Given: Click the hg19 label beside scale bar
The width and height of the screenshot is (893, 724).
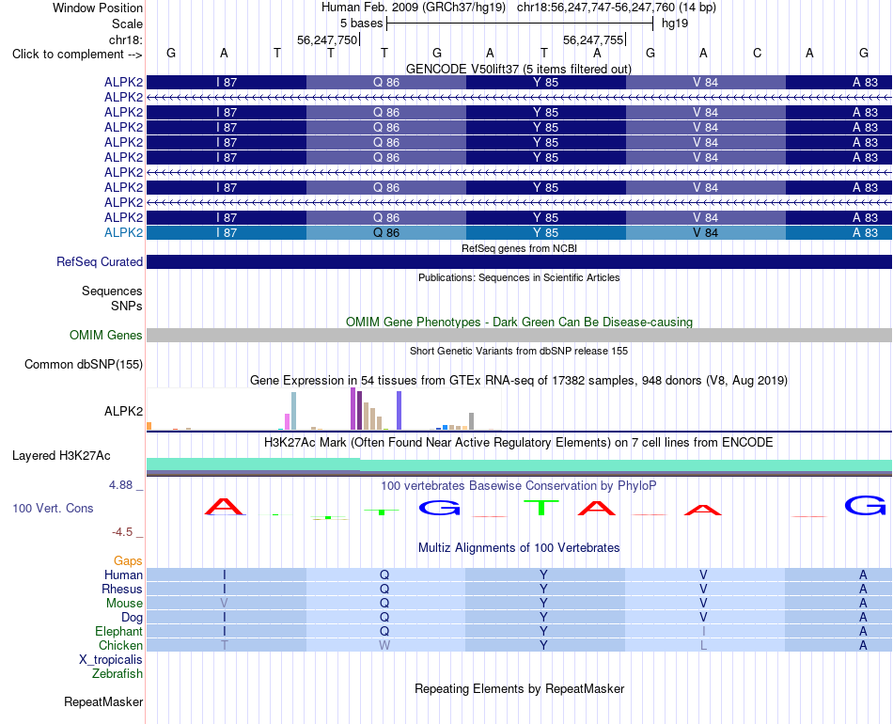Looking at the screenshot, I should tap(675, 24).
